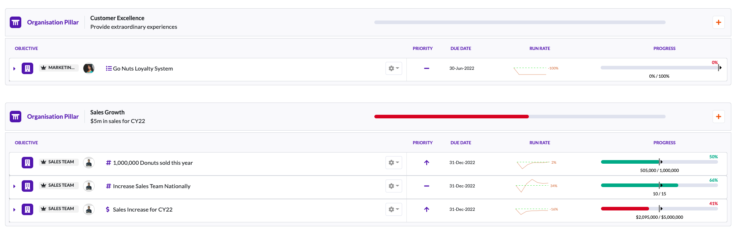Click high priority arrow for Sales Increase CY22

pyautogui.click(x=427, y=209)
